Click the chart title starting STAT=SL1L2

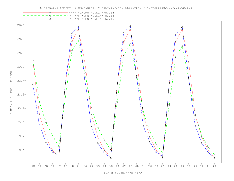pyautogui.click(x=116, y=8)
